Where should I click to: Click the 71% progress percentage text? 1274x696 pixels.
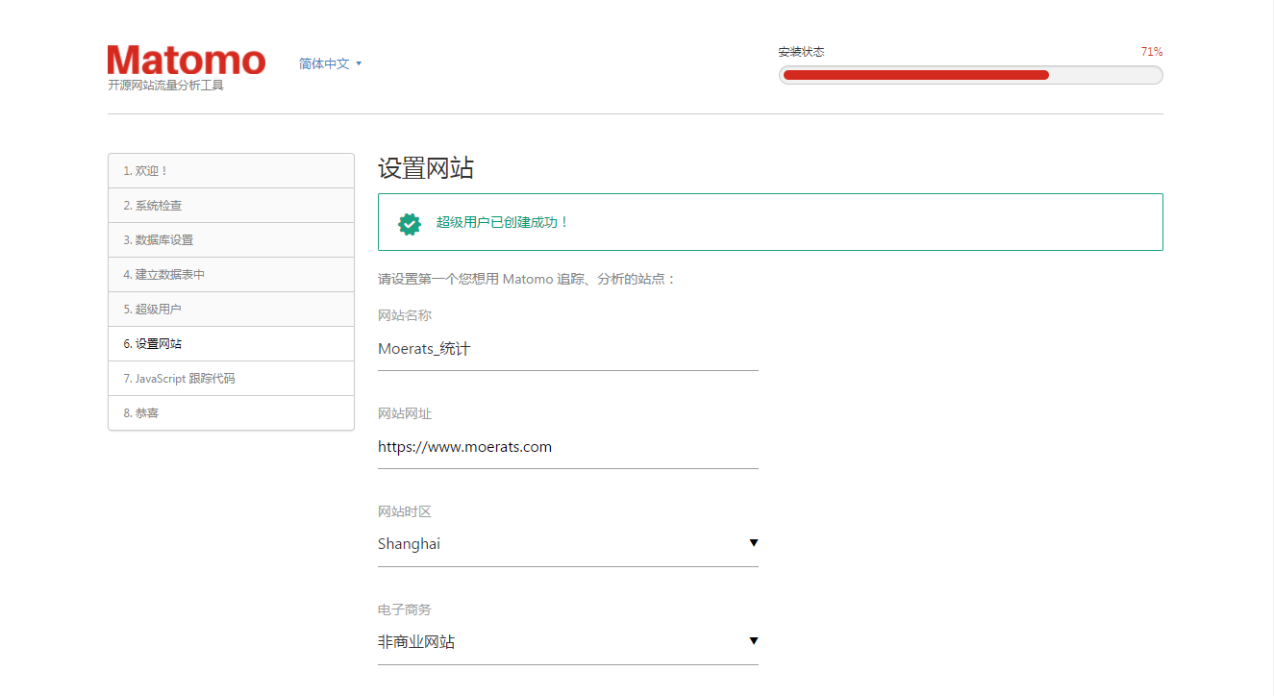coord(1152,52)
